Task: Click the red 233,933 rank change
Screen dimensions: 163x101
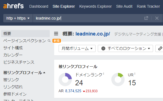Action: point(90,91)
